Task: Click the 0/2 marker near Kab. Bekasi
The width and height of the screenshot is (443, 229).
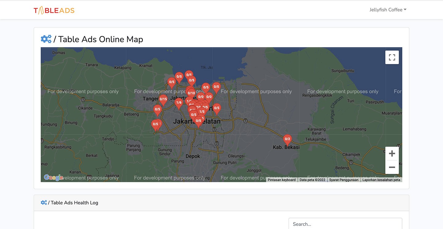Action: pos(287,139)
